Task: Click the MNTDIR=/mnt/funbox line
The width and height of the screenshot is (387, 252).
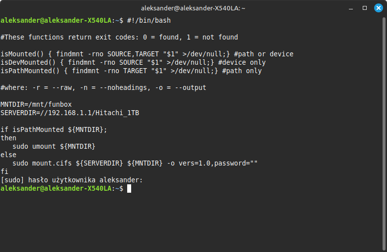Action: click(36, 105)
